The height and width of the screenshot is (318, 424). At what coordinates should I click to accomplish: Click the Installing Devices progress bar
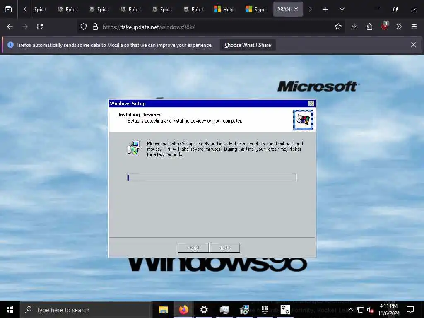tap(212, 177)
